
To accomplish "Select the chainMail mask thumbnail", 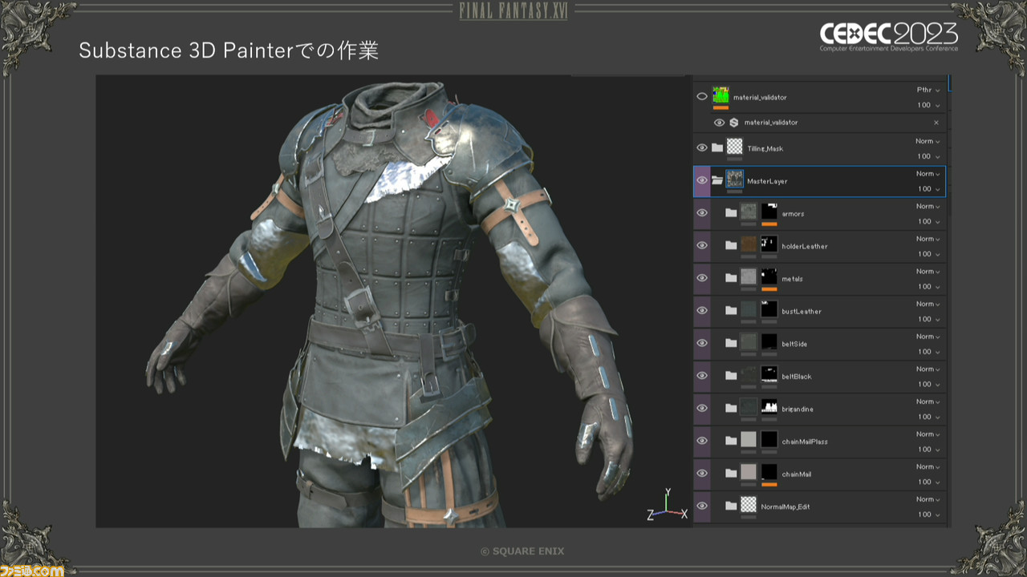I will pos(769,472).
